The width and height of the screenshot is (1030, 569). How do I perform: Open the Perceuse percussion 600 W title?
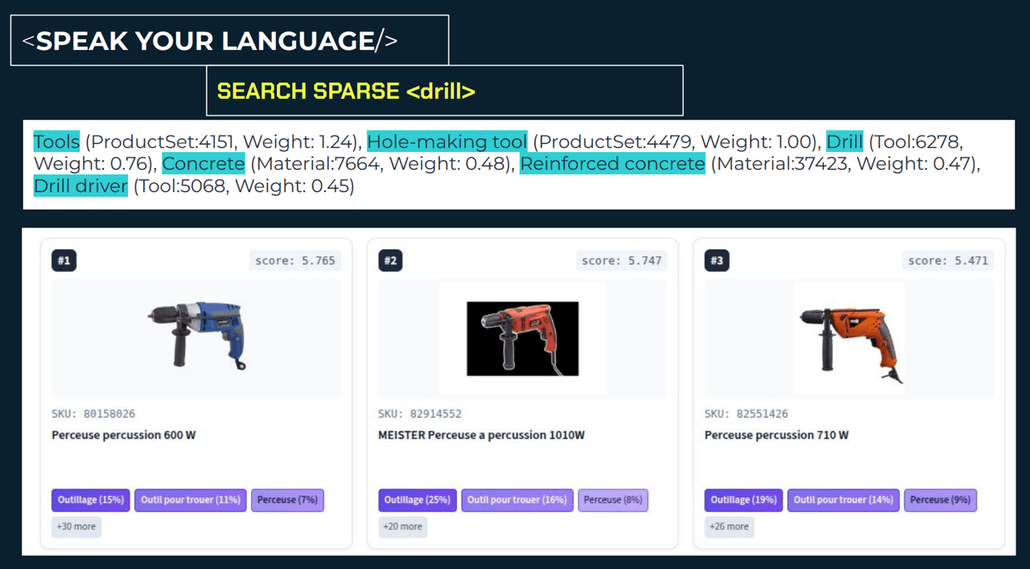point(124,435)
